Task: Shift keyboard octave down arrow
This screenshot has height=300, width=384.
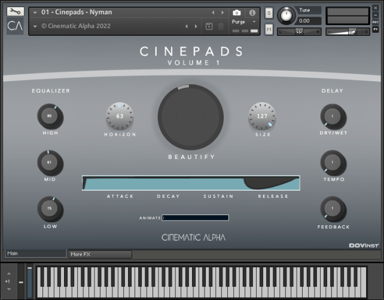Action: point(9,289)
